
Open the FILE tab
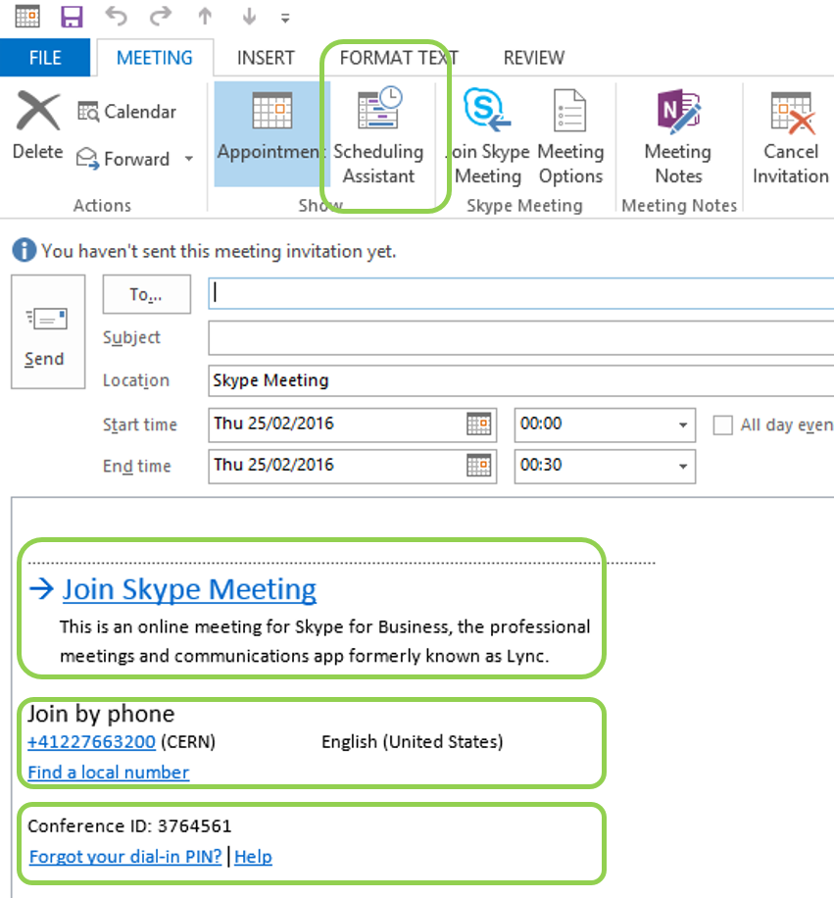pos(45,58)
